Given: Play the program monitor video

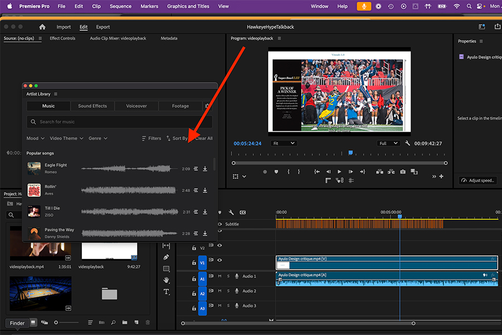Looking at the screenshot, I should (x=339, y=172).
